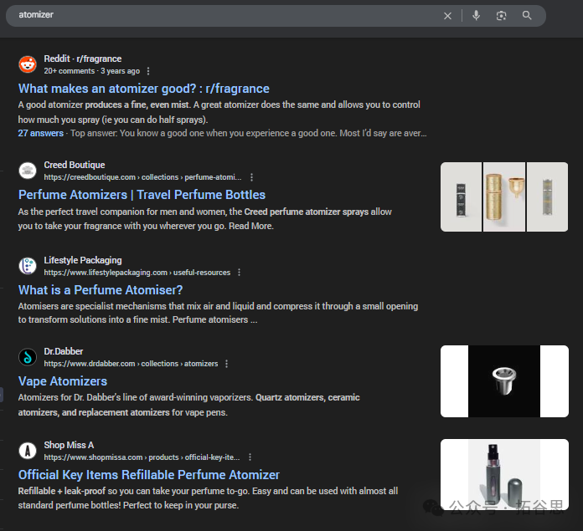Open more options for the Shop Miss A result

(250, 457)
